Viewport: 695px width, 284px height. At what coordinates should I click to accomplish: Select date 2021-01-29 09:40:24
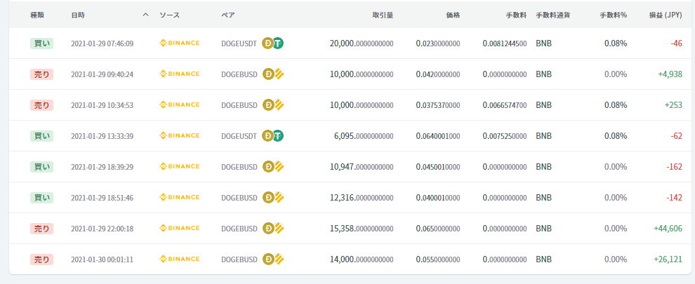(102, 74)
